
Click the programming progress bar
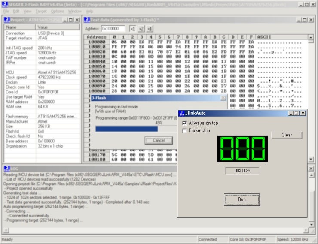[136, 129]
